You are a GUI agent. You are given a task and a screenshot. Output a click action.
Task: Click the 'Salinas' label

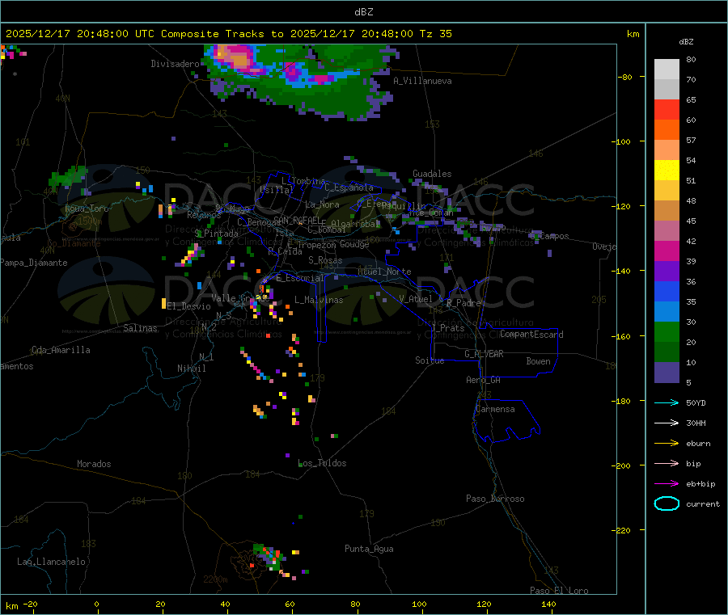140,328
